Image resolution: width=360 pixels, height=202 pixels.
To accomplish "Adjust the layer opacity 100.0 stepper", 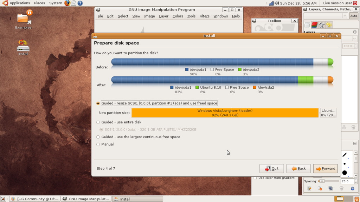I will (356, 46).
